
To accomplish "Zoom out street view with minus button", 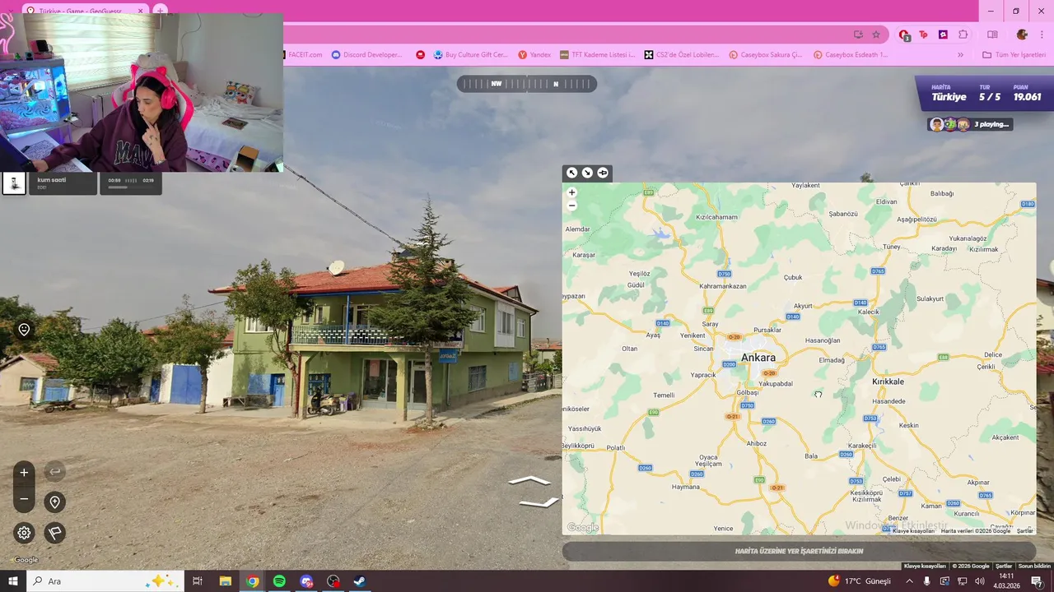I will [24, 499].
